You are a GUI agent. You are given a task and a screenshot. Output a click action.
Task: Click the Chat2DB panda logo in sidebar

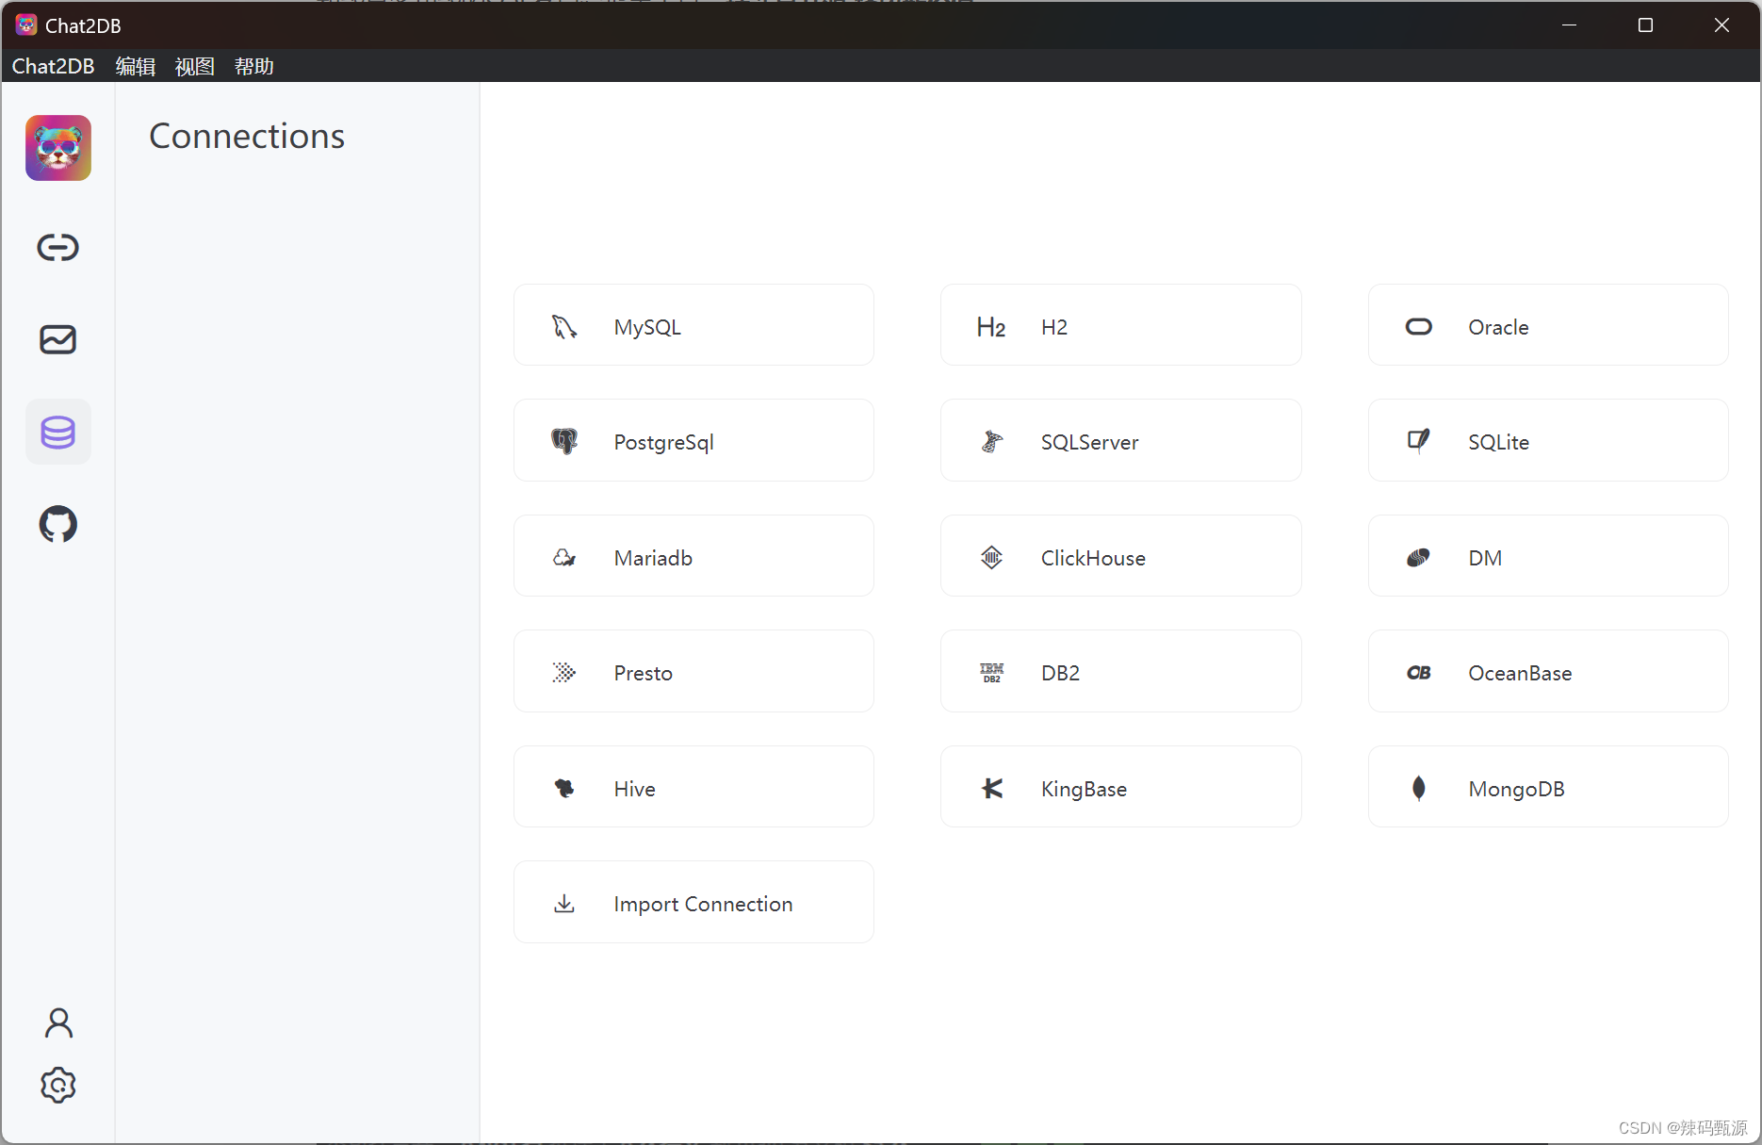click(58, 148)
